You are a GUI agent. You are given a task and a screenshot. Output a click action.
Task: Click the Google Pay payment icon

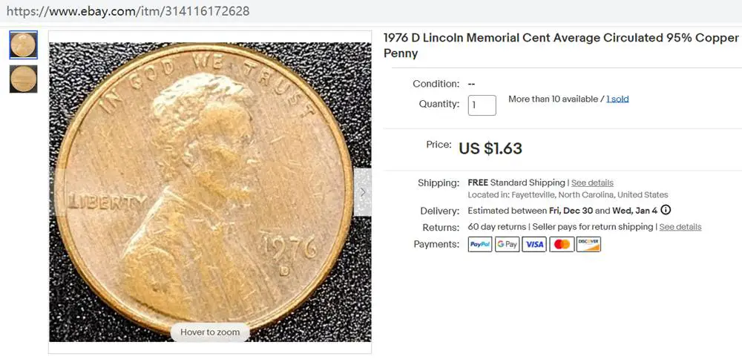click(507, 244)
